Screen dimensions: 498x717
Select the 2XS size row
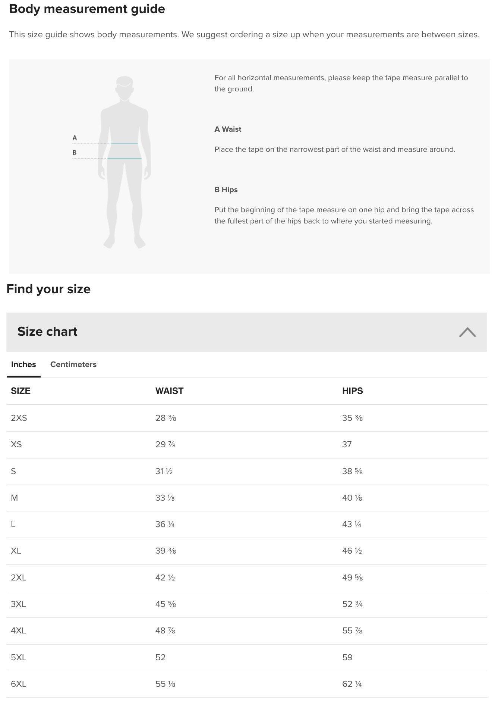pyautogui.click(x=247, y=418)
